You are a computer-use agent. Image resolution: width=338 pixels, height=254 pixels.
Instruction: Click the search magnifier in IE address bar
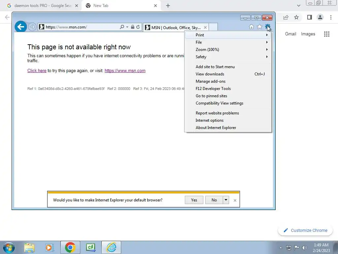(x=122, y=27)
